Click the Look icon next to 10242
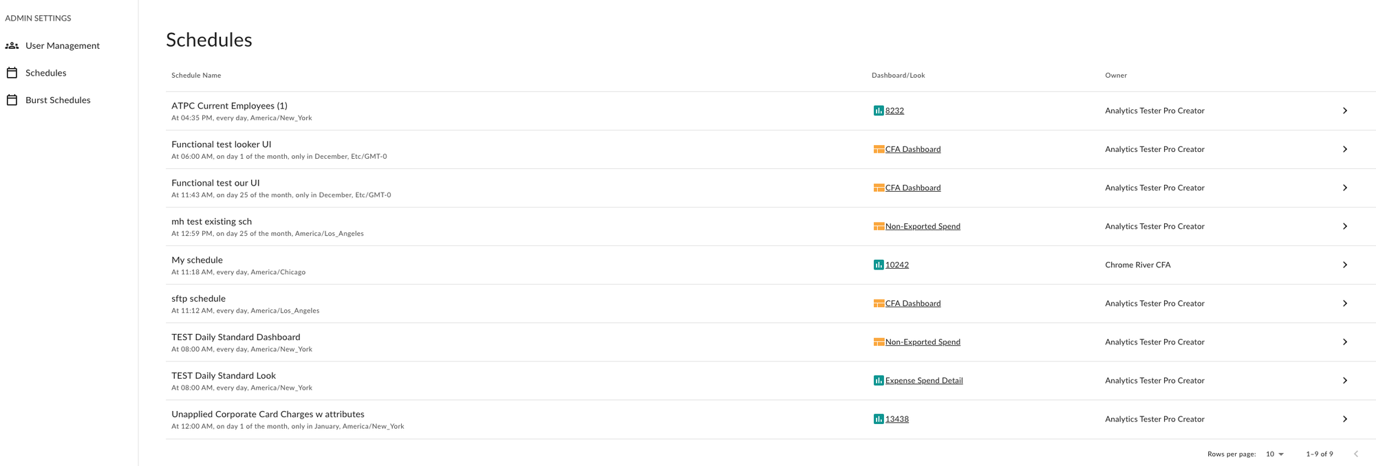The image size is (1376, 466). point(879,264)
